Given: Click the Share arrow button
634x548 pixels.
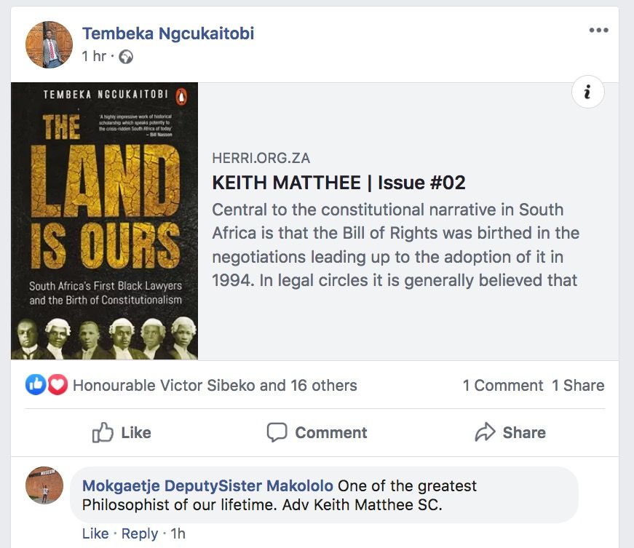Looking at the screenshot, I should (x=510, y=432).
